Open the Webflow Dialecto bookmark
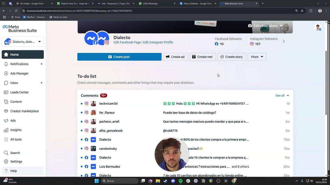This screenshot has width=330, height=185. click(34, 17)
